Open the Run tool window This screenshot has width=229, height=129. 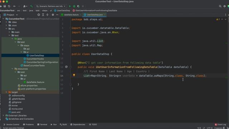tap(54, 125)
